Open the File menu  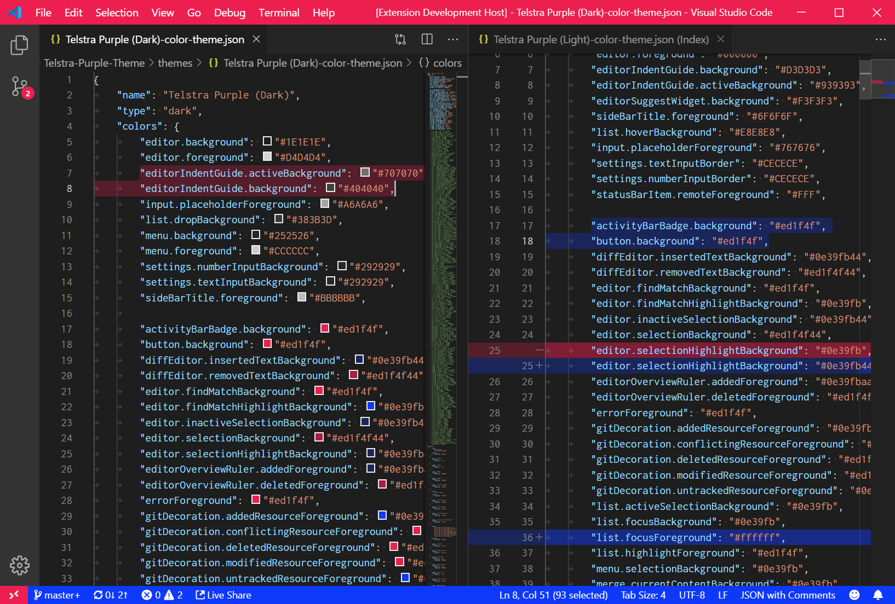[x=43, y=12]
